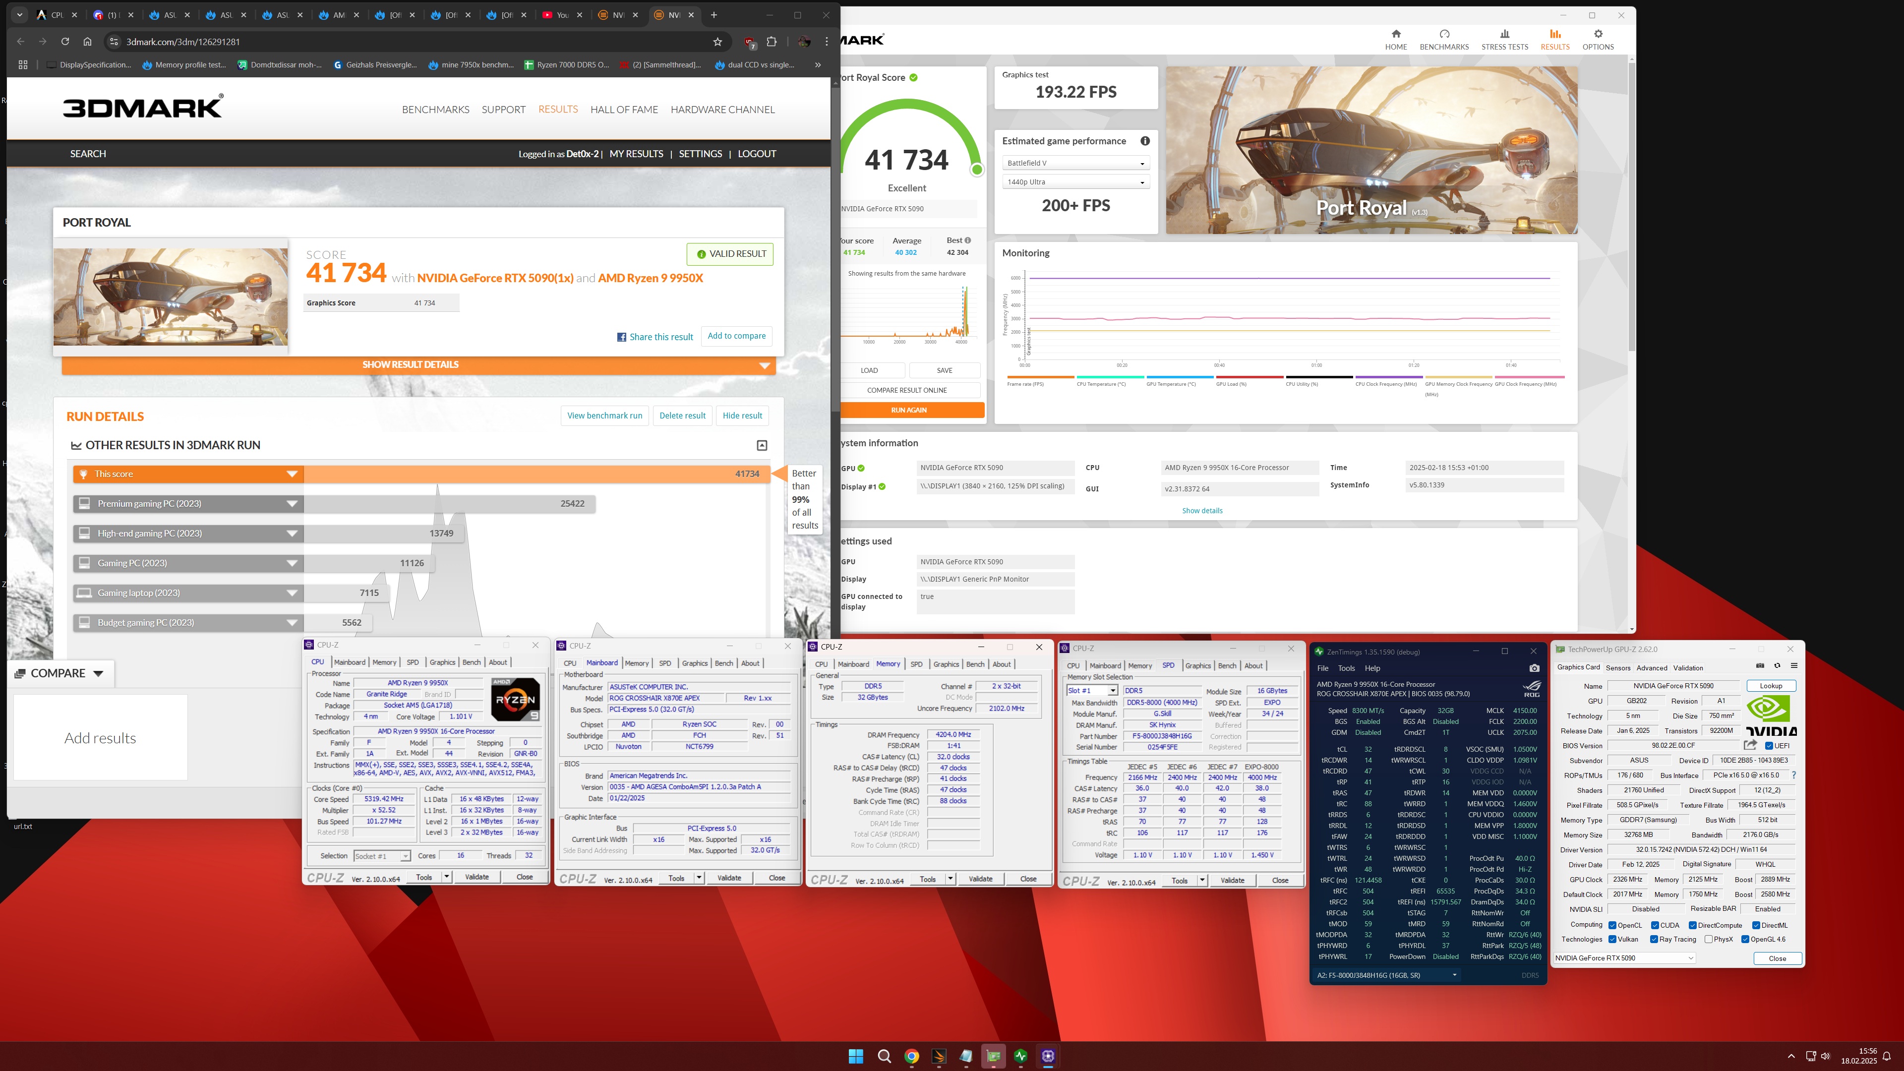Click the ZenTimings icon in the taskbar

coord(1021,1056)
